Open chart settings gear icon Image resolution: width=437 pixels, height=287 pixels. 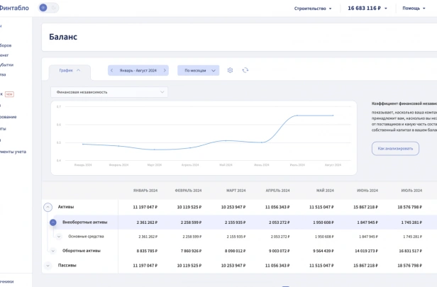(x=230, y=70)
